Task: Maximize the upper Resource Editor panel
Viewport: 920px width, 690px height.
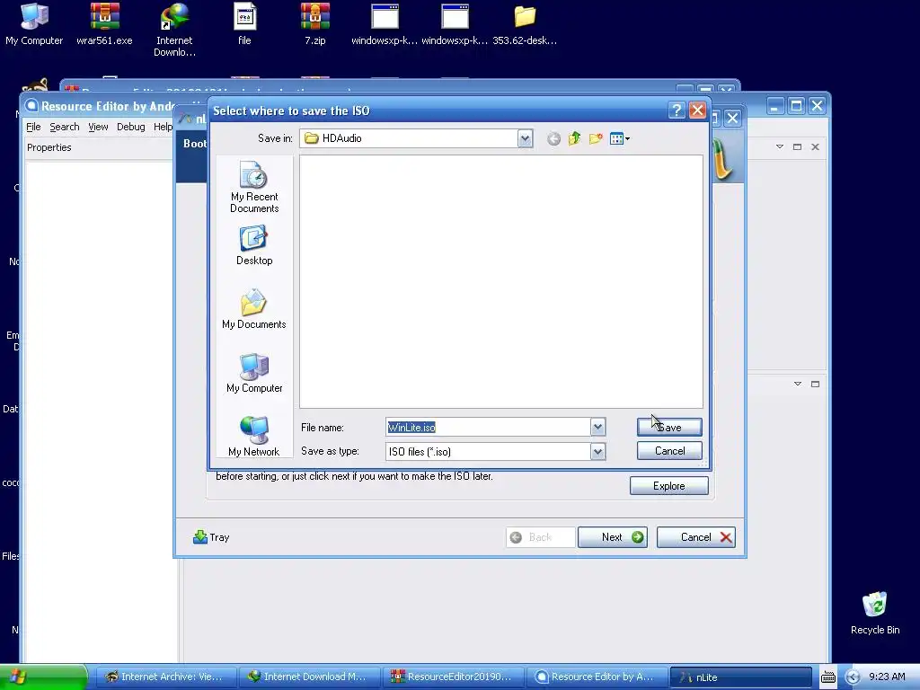Action: click(x=798, y=146)
